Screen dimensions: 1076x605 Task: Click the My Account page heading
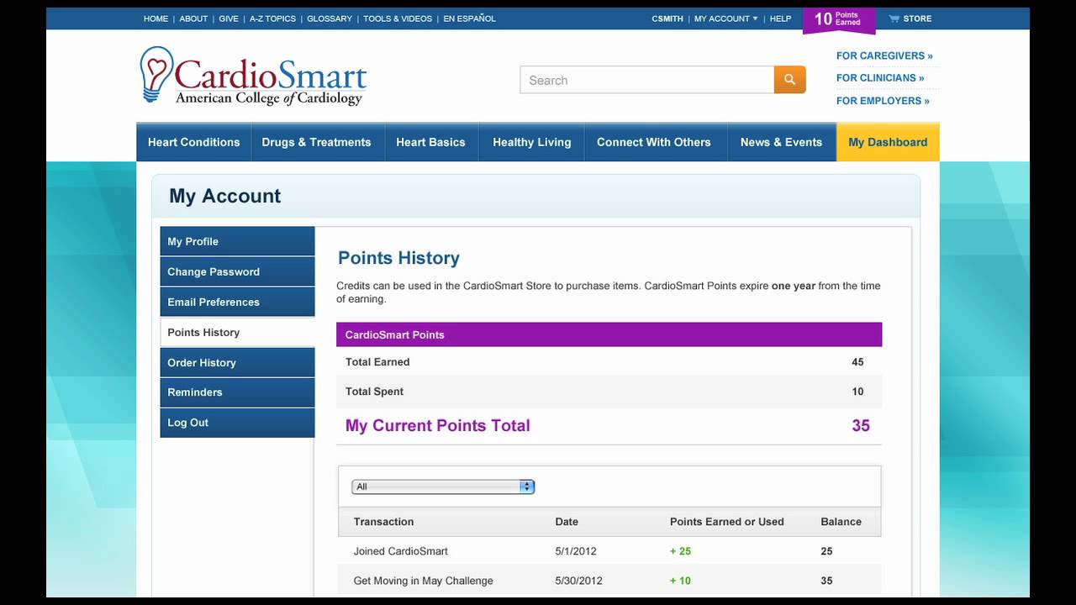point(224,196)
